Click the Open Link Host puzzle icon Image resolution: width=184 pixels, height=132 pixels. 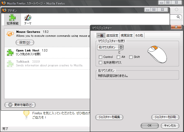tap(10, 52)
